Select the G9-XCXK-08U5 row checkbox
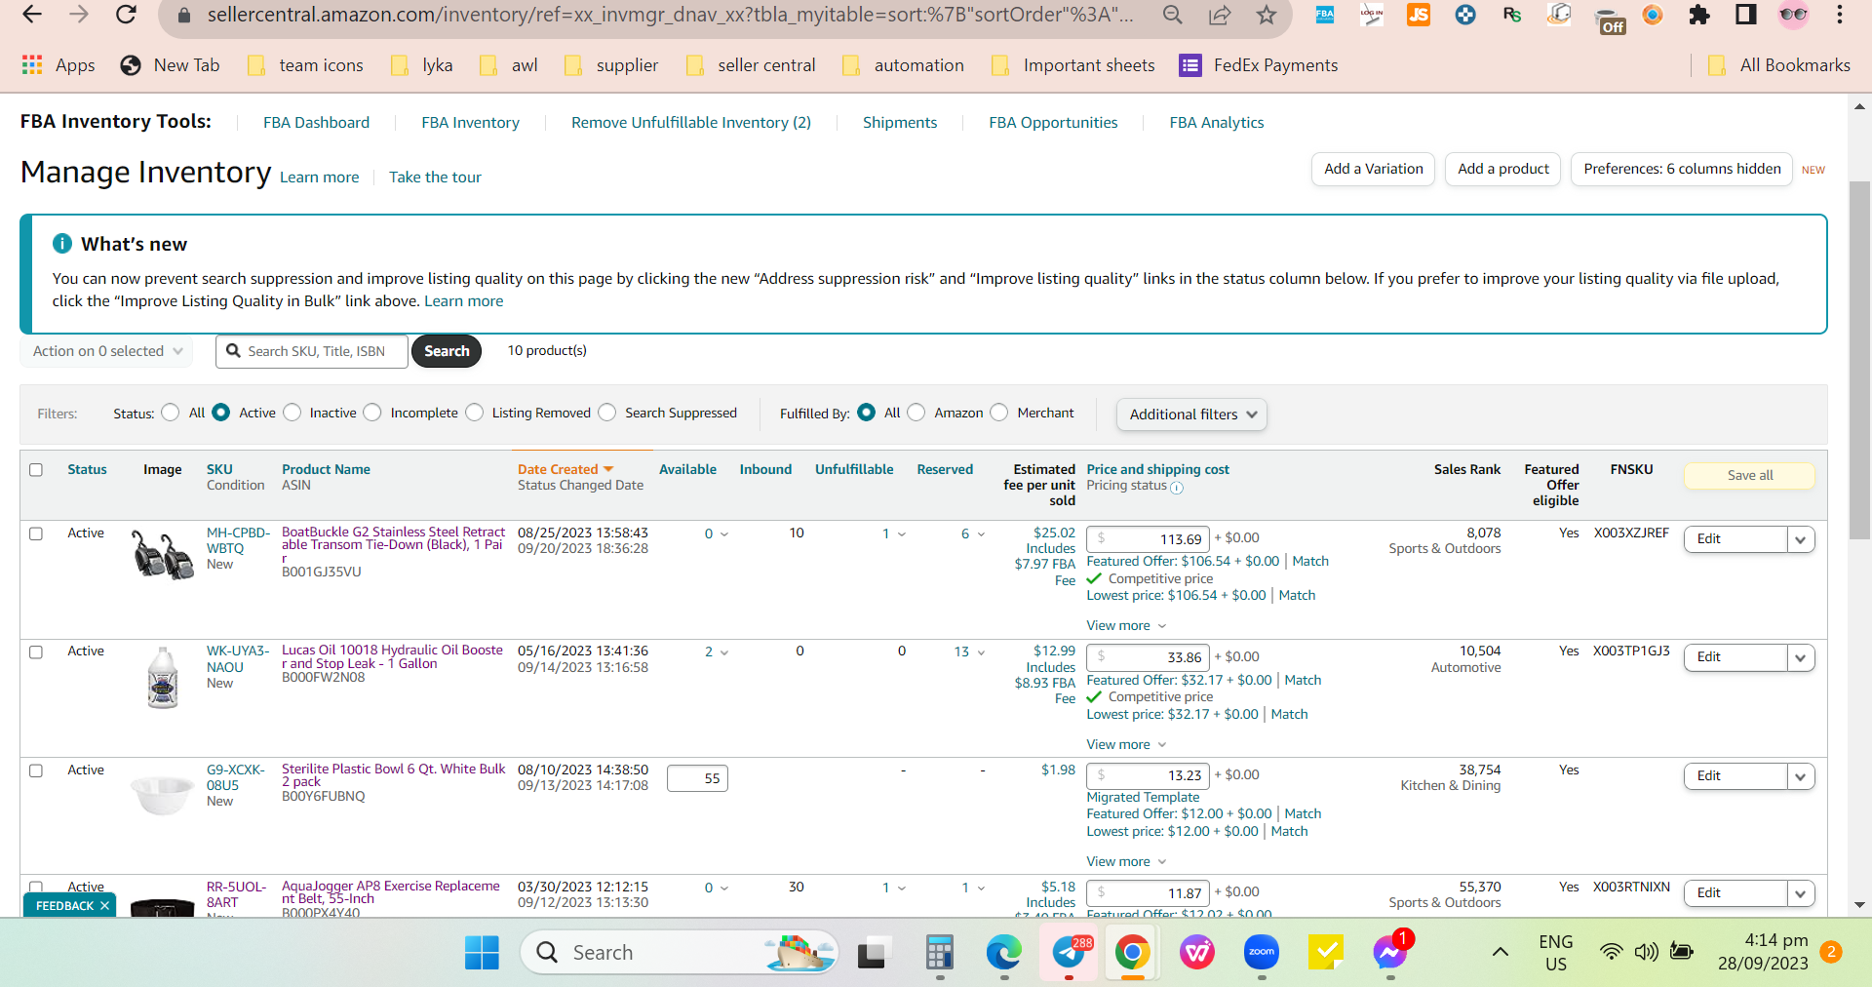Viewport: 1872px width, 987px height. click(36, 771)
